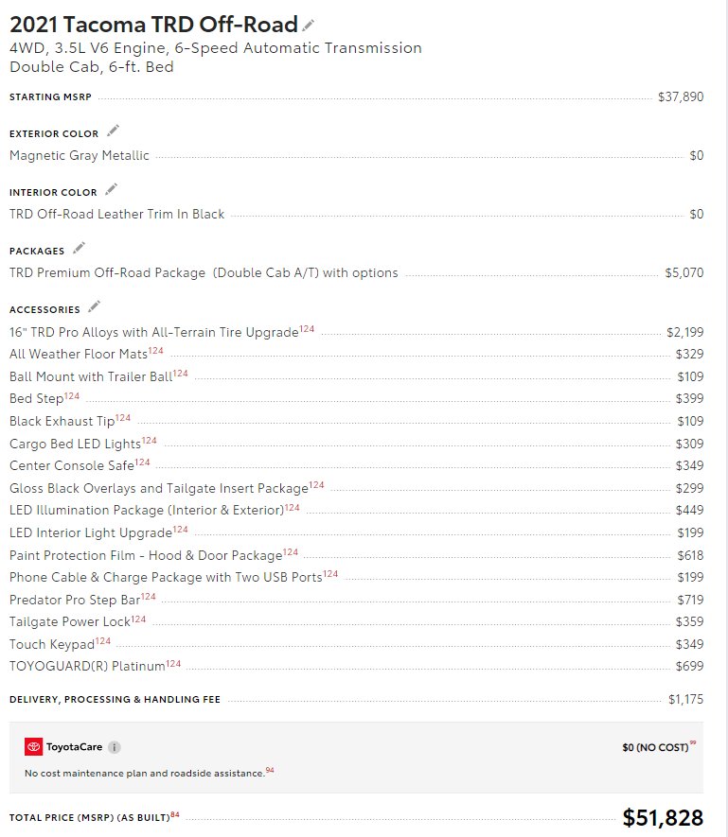Click footnote 124 on Touch Keypad
The image size is (728, 837).
[x=102, y=641]
